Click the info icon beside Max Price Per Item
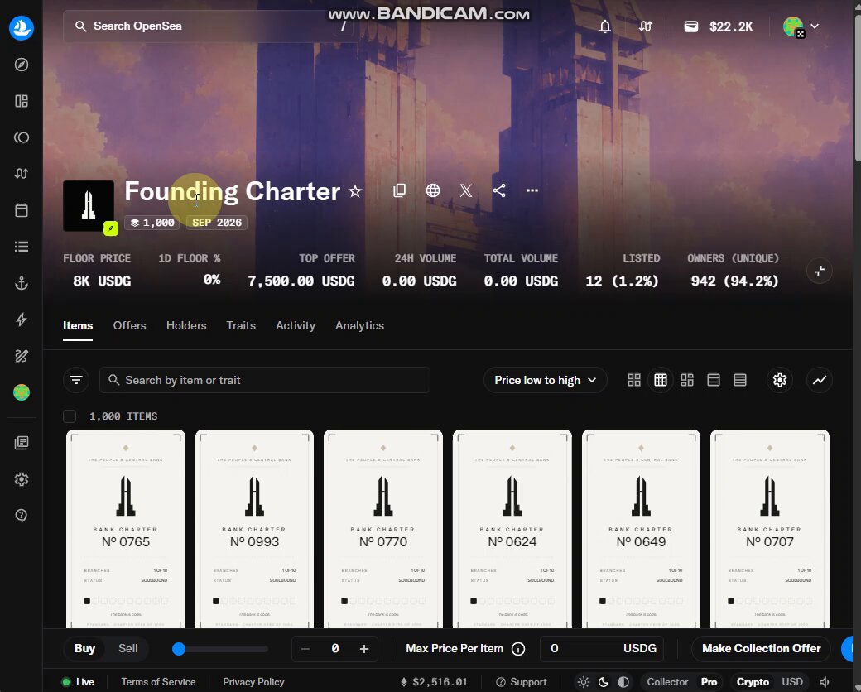The image size is (861, 692). (517, 649)
